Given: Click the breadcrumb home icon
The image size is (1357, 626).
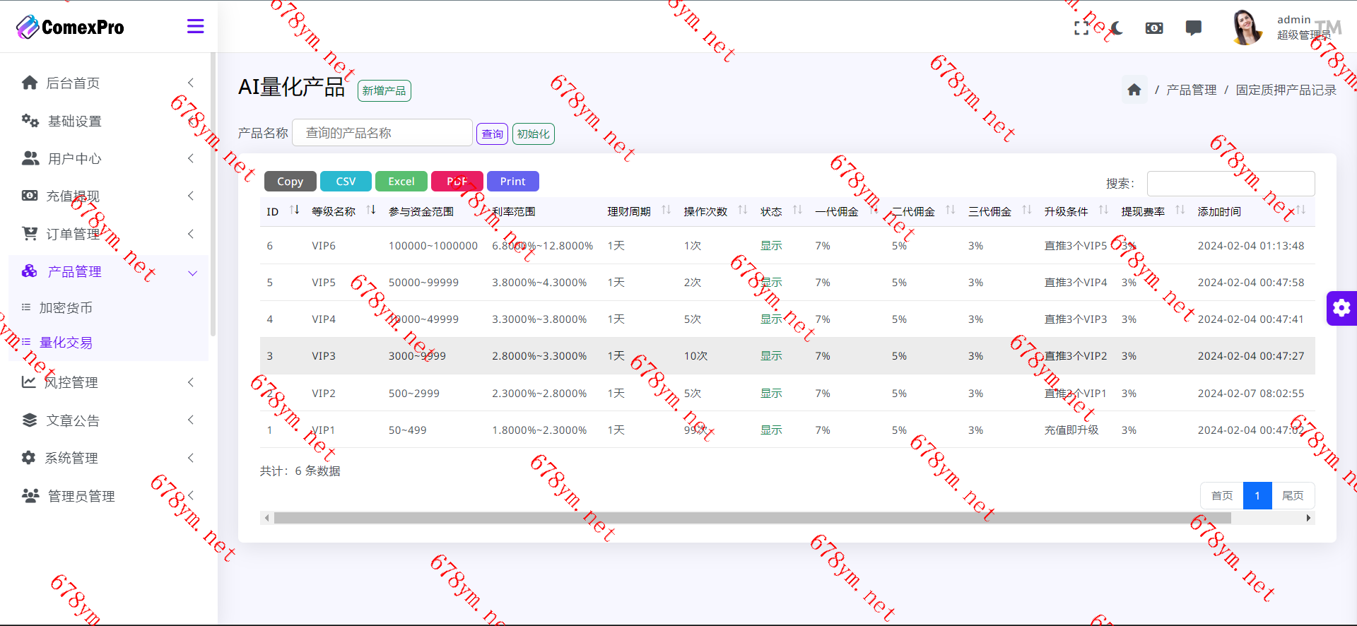Looking at the screenshot, I should [1134, 90].
